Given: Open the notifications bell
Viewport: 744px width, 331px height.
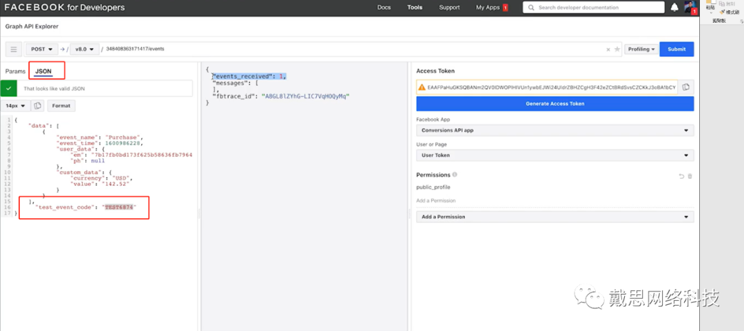Looking at the screenshot, I should tap(674, 8).
